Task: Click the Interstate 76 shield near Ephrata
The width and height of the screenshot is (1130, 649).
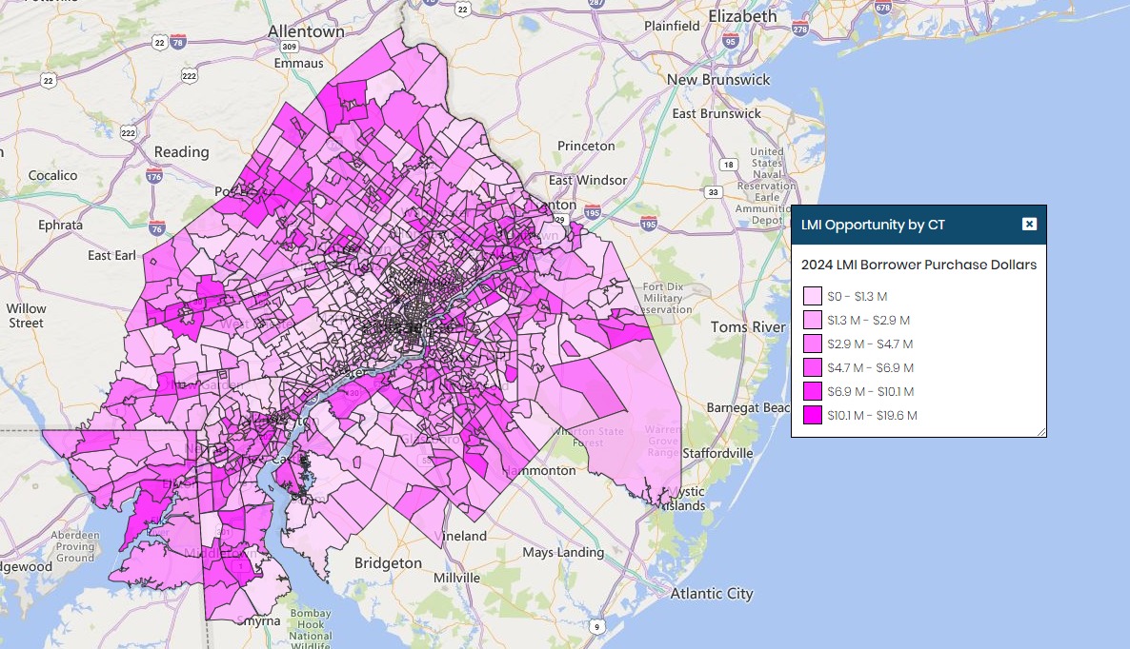Action: (157, 228)
